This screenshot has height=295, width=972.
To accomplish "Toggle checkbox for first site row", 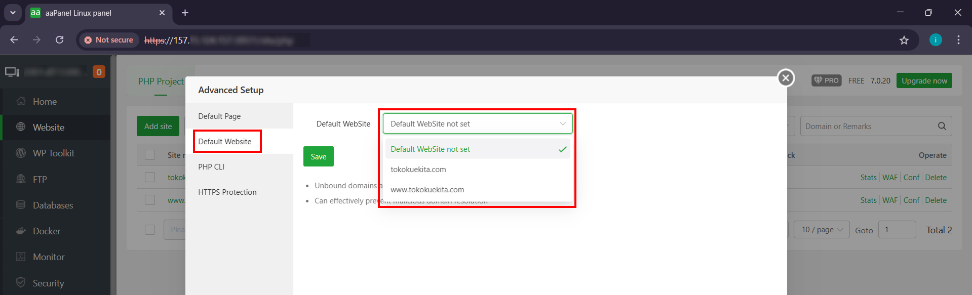I will (x=150, y=177).
